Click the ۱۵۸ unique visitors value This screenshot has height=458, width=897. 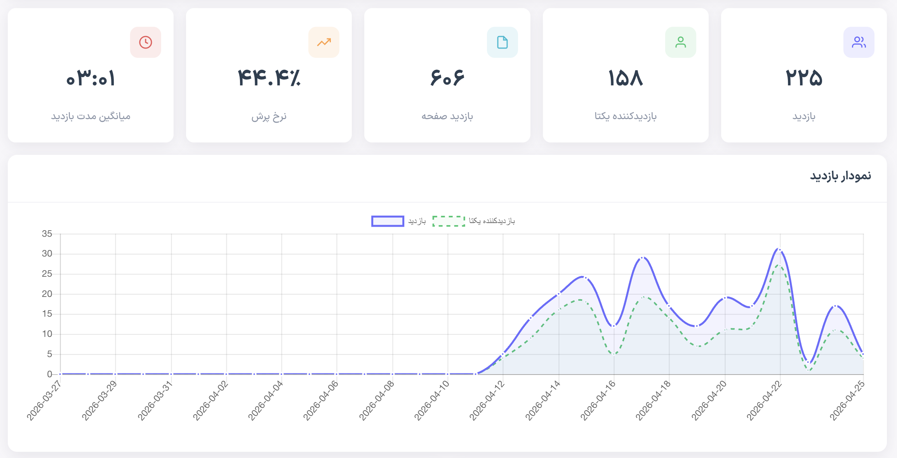(626, 78)
